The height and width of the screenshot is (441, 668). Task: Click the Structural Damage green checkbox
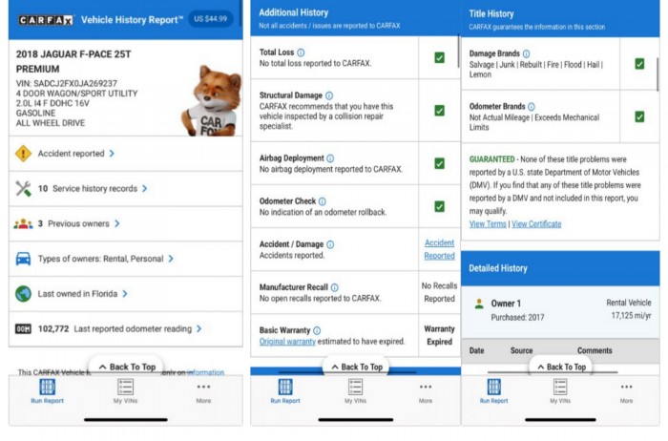click(439, 111)
